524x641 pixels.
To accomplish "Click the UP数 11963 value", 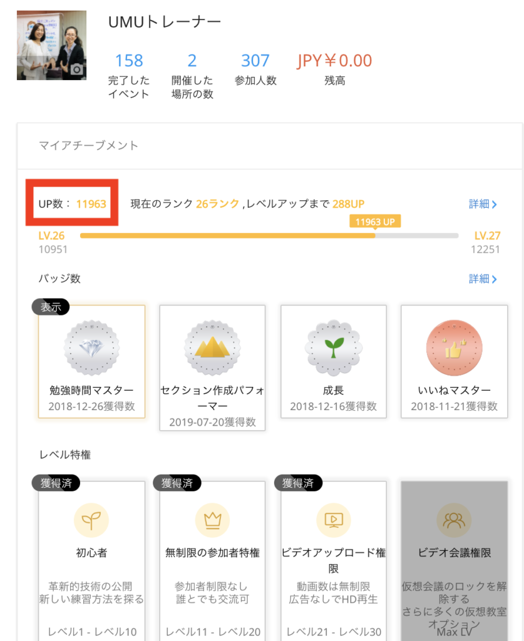I will coord(91,203).
